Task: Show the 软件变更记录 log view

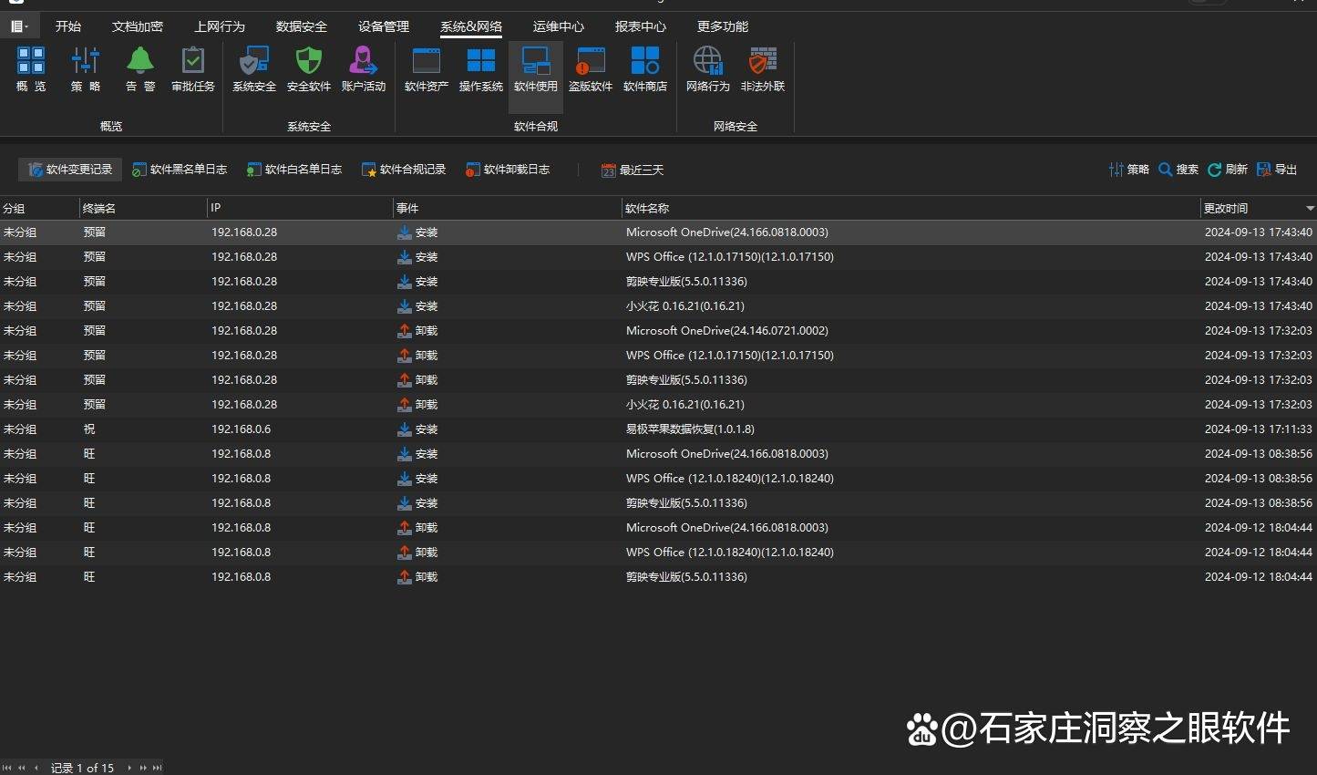Action: tap(70, 170)
